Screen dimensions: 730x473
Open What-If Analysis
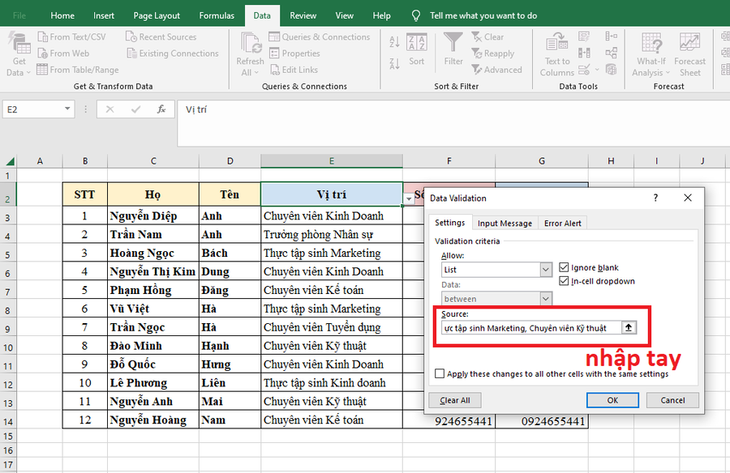[651, 54]
